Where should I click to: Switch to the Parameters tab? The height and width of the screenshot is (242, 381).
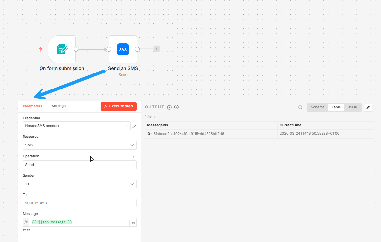[x=32, y=106]
